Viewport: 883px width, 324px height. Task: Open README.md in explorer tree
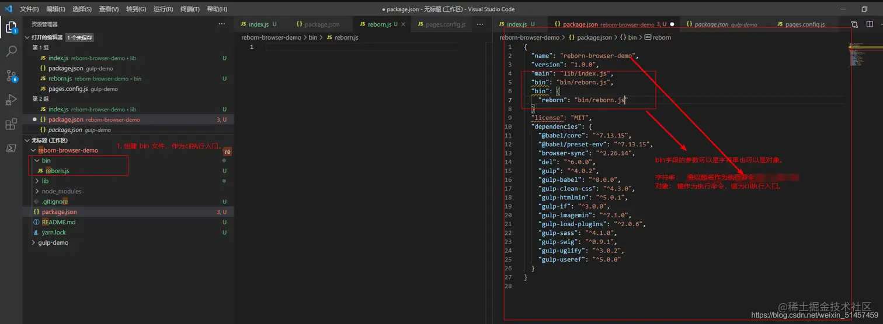point(58,222)
